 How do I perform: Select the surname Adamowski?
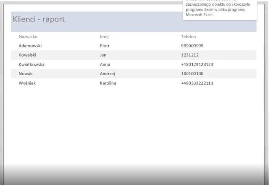(x=30, y=46)
